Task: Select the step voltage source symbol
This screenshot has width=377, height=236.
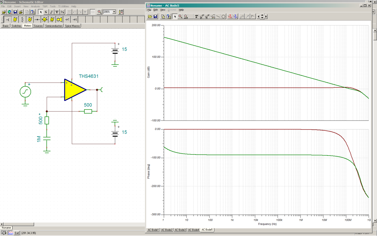Action: pos(25,92)
